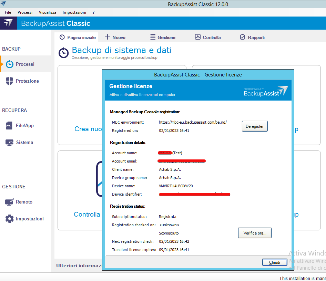Click the MBC environment URL text
Screen dimensions: 326x281
click(x=193, y=122)
